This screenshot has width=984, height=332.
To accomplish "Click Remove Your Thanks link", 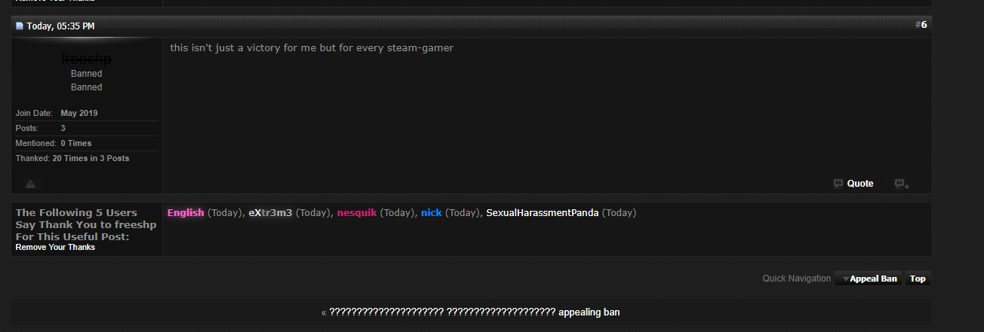I will (55, 247).
